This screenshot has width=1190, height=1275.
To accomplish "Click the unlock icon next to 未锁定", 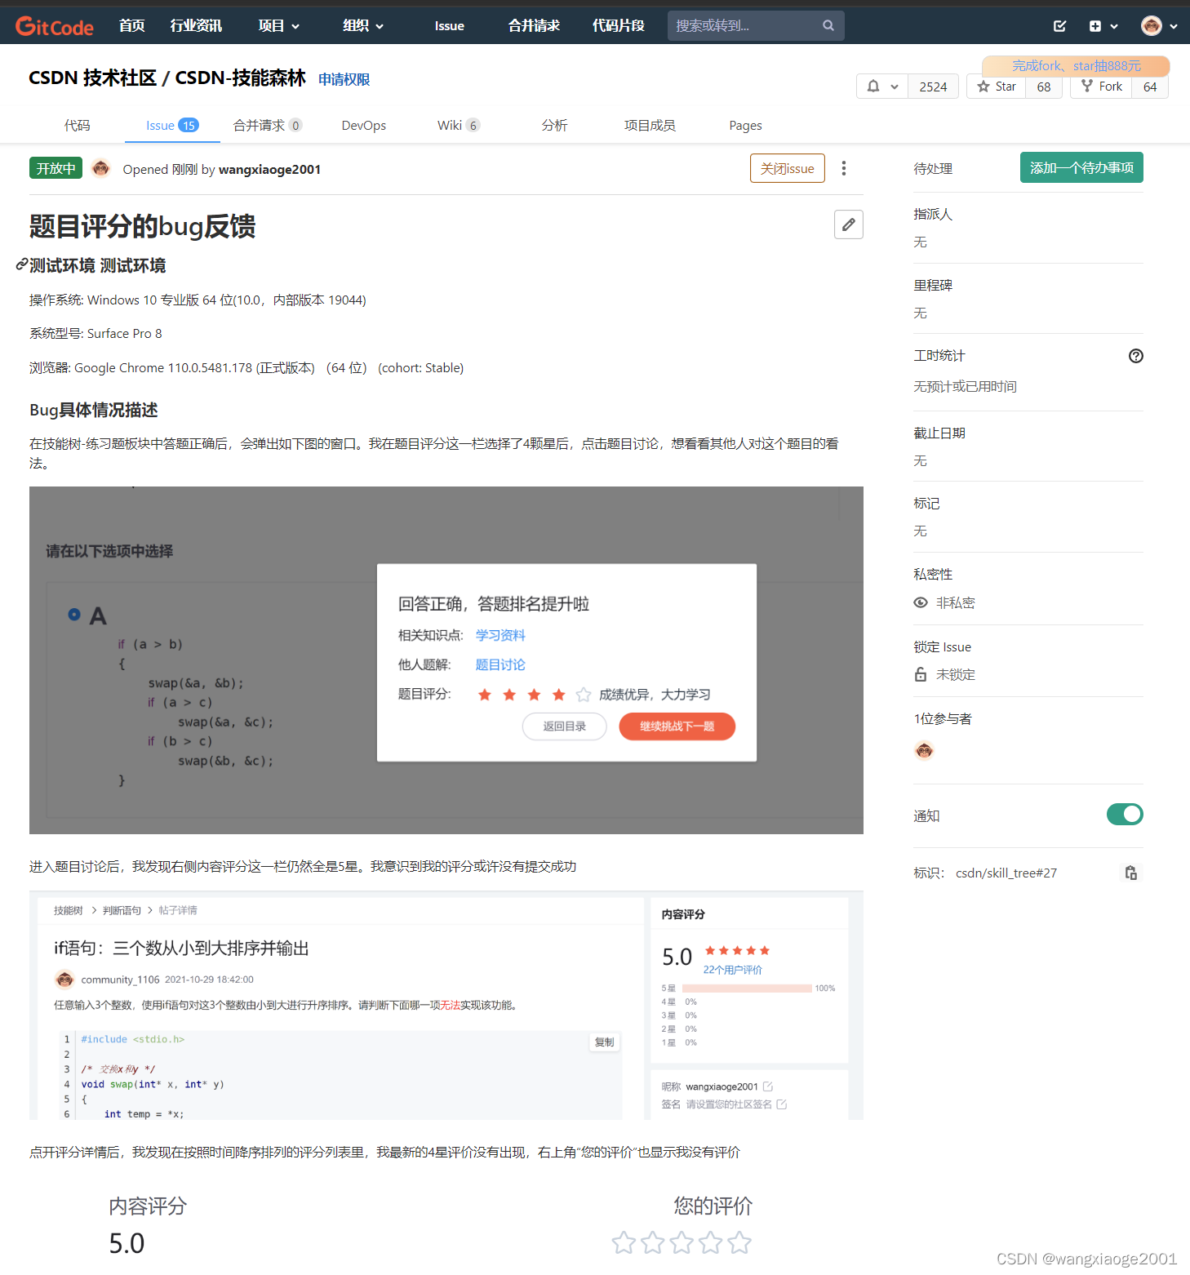I will coord(921,674).
